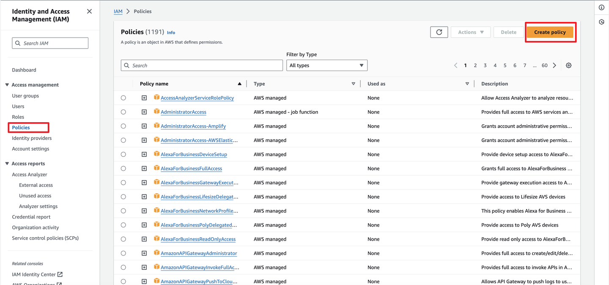Expand details for AccessAnalyzerServiceRolePolicy
Screen dimensions: 609x285
[x=144, y=98]
